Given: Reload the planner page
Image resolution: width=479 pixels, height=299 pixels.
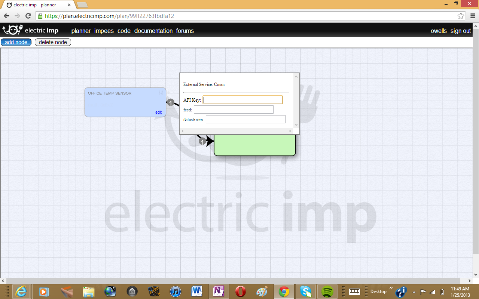Looking at the screenshot, I should click(28, 16).
